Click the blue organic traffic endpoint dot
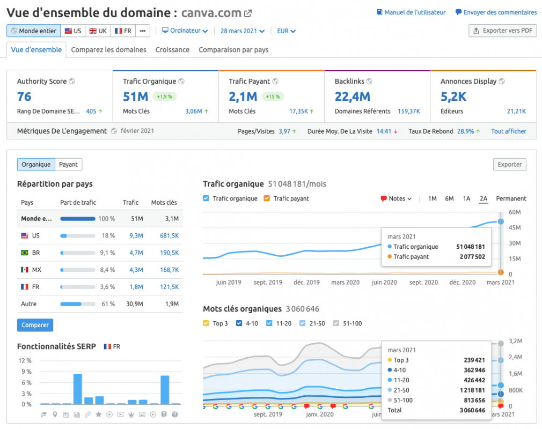Viewport: 542px width, 429px height. click(501, 221)
